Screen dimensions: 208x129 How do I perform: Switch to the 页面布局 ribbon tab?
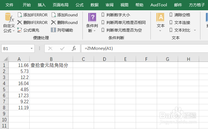point(61,5)
